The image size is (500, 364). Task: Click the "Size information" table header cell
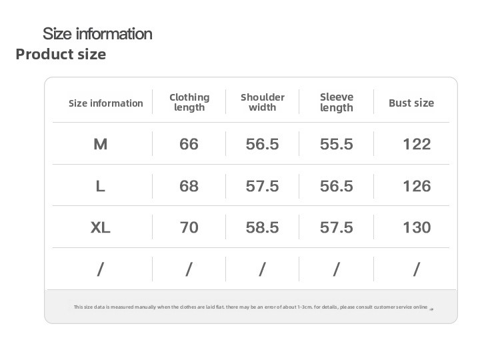pyautogui.click(x=106, y=103)
